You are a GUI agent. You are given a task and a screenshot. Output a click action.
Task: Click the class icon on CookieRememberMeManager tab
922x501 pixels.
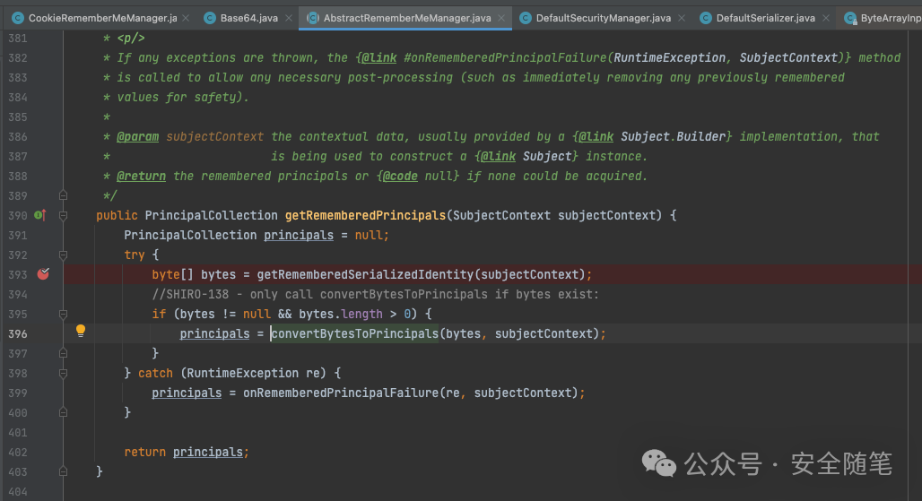coord(18,18)
